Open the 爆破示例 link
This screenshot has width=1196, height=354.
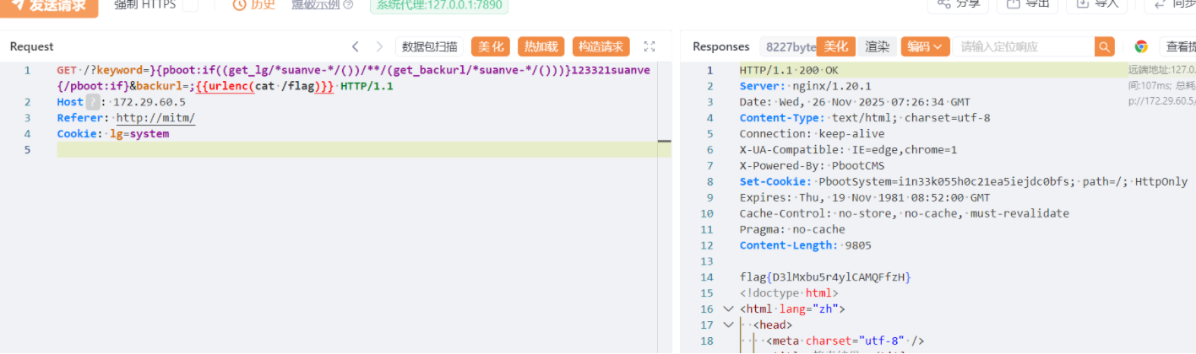pos(316,5)
